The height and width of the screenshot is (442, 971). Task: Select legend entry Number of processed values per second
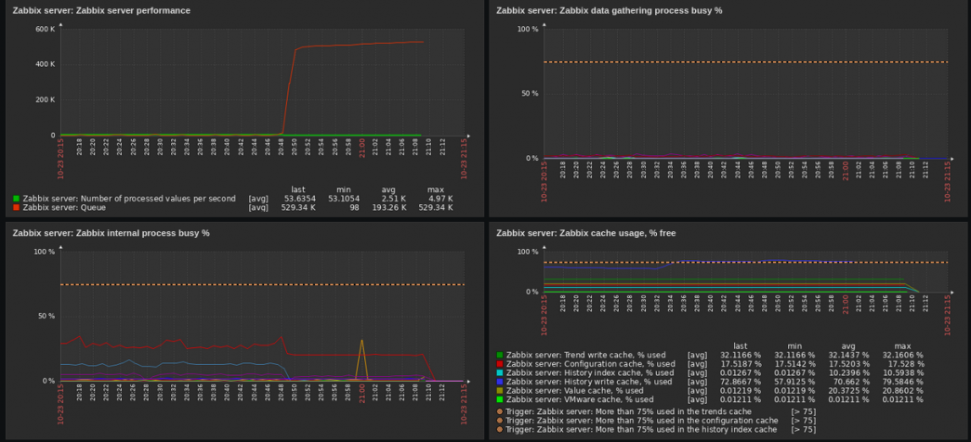tap(129, 199)
